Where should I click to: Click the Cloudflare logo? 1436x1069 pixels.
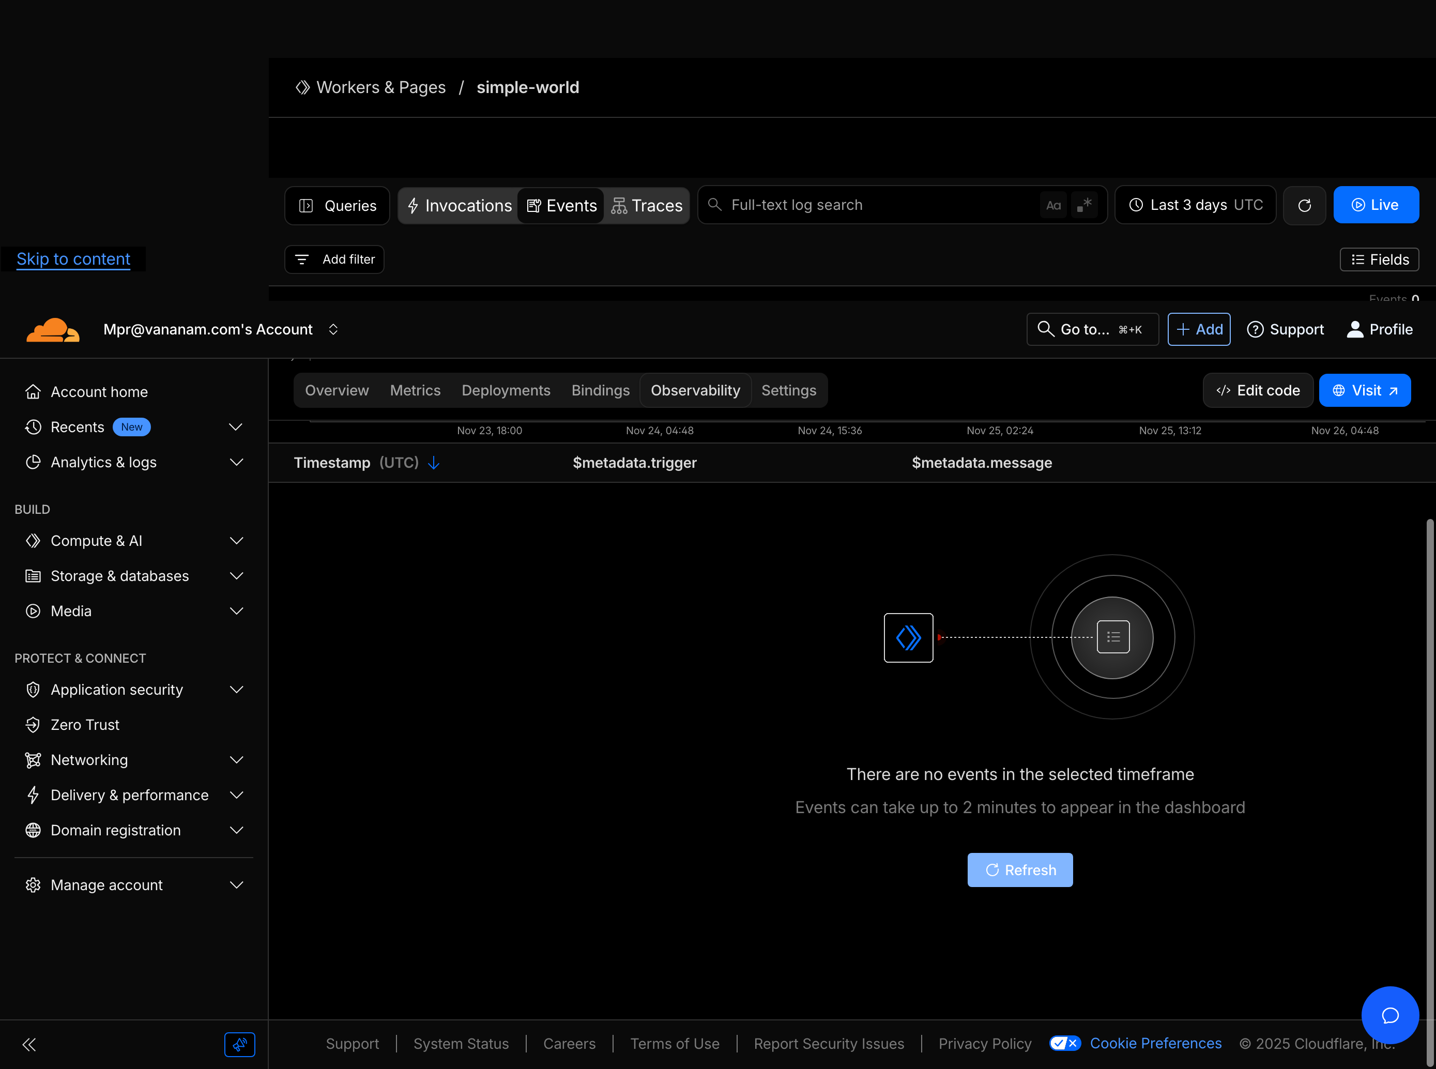click(53, 330)
